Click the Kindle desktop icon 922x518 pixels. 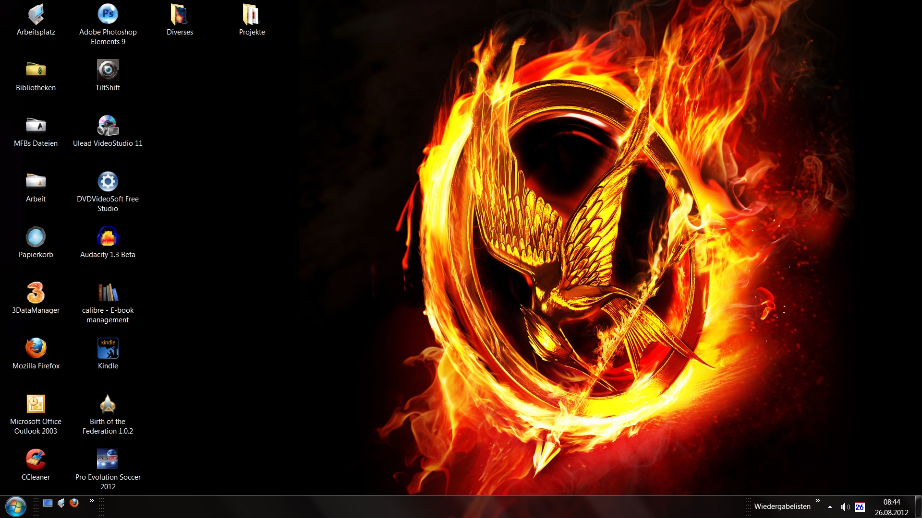click(x=108, y=348)
